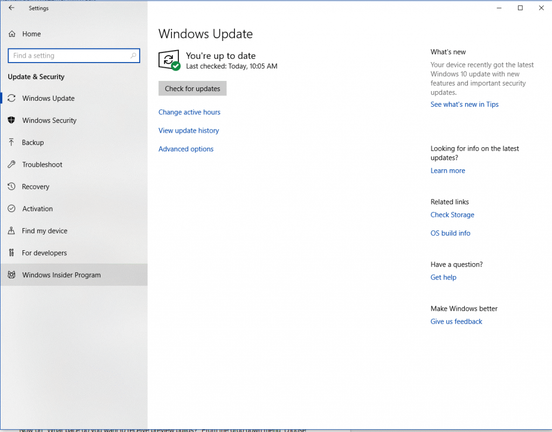552x432 pixels.
Task: Minimize the Settings window
Action: click(499, 8)
